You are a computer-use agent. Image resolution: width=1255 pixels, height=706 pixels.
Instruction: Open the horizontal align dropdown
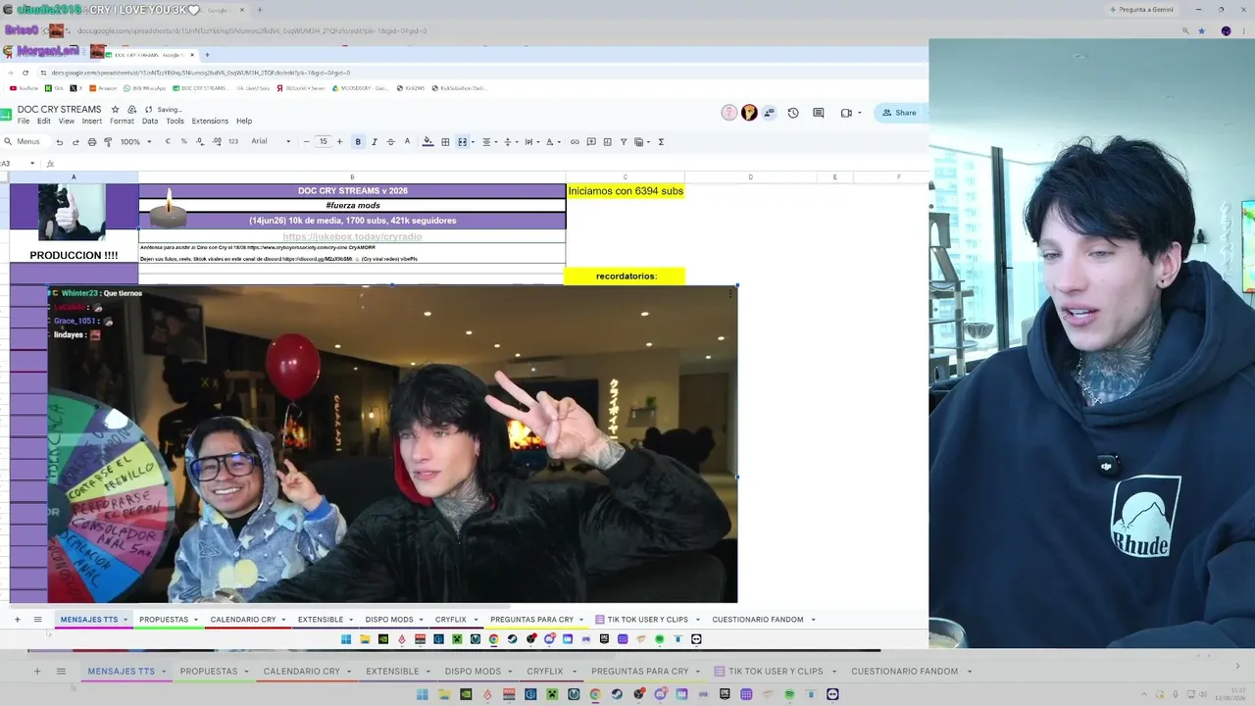[488, 142]
